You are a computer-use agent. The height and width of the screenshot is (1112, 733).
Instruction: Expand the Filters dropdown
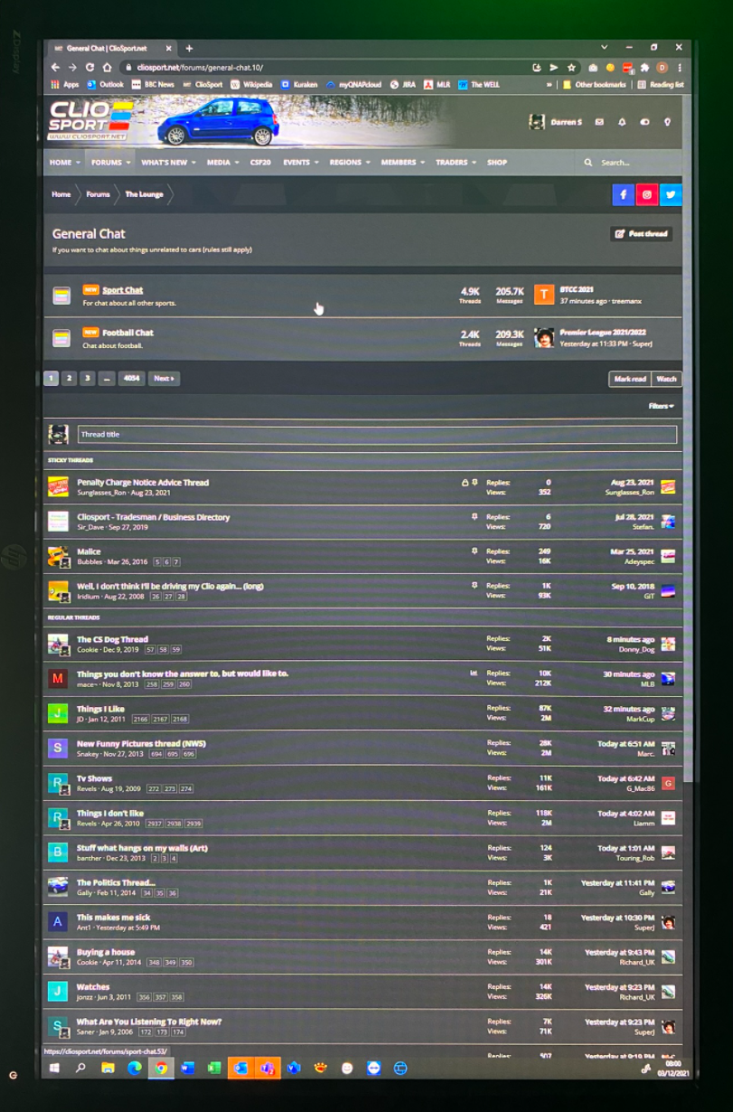coord(661,406)
